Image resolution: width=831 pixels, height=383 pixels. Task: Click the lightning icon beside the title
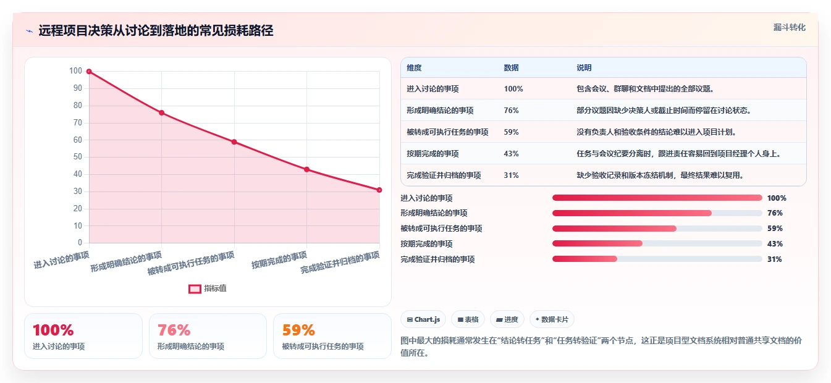click(x=30, y=31)
